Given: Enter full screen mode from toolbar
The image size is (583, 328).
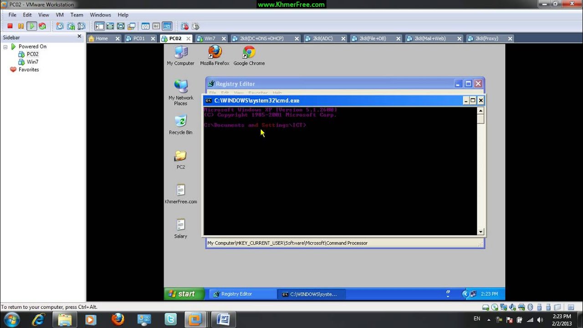Looking at the screenshot, I should pos(121,26).
